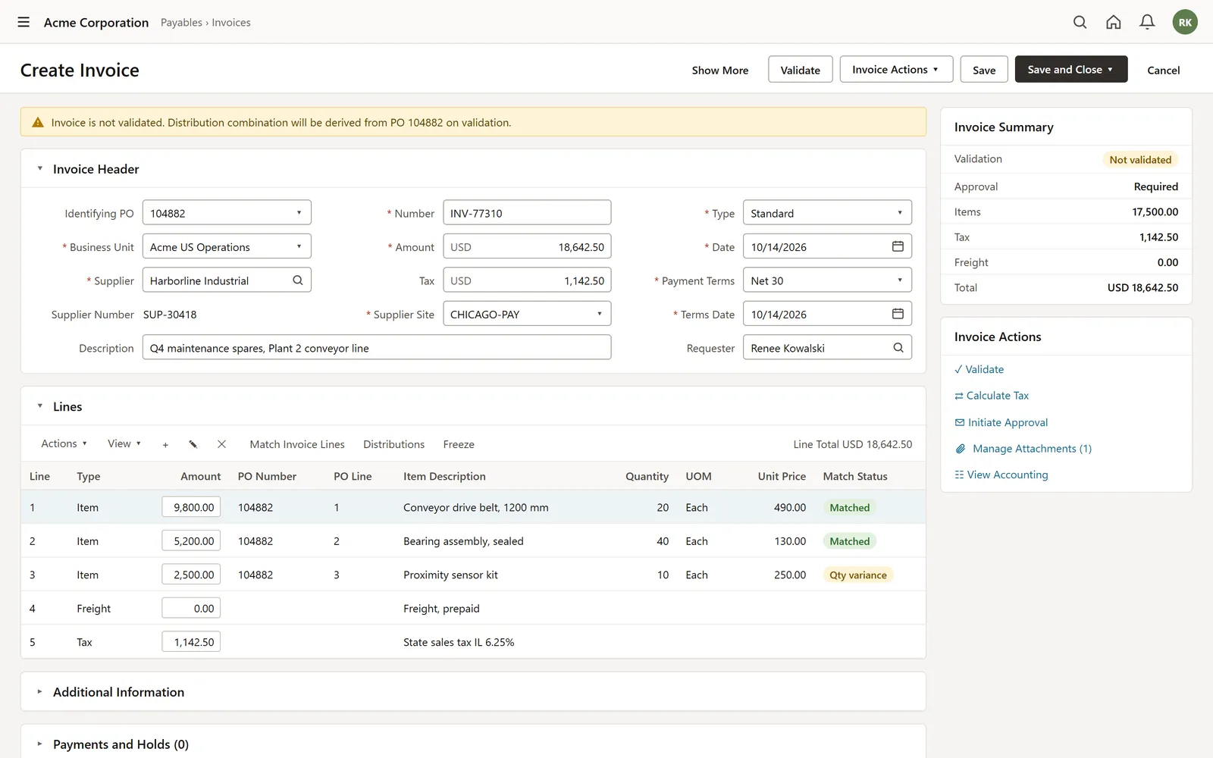Click the warning triangle icon in banner
This screenshot has width=1213, height=758.
[x=37, y=122]
